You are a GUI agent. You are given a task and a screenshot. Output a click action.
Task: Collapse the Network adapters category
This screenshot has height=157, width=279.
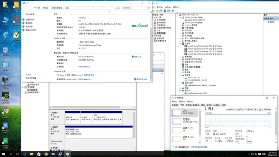180,83
